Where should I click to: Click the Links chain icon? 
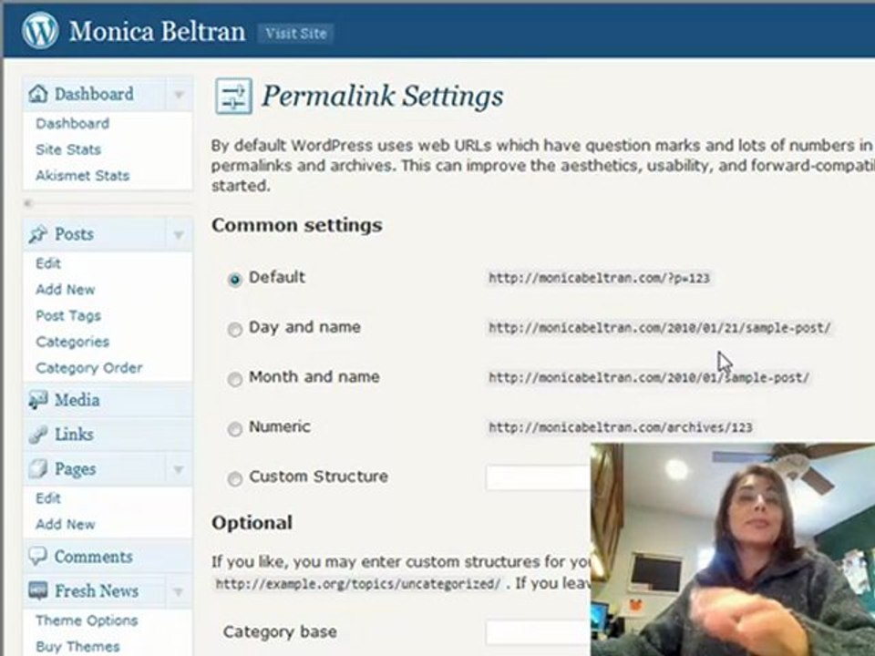pos(37,435)
